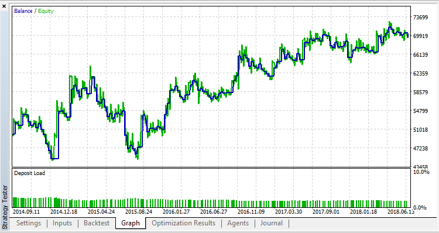Click the 2014.09.11 date label

26,211
